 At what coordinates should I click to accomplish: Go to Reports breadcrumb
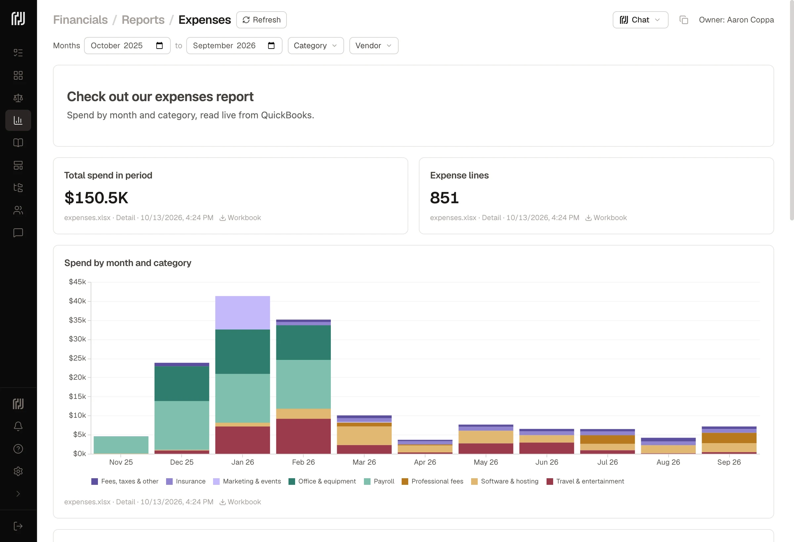click(143, 20)
